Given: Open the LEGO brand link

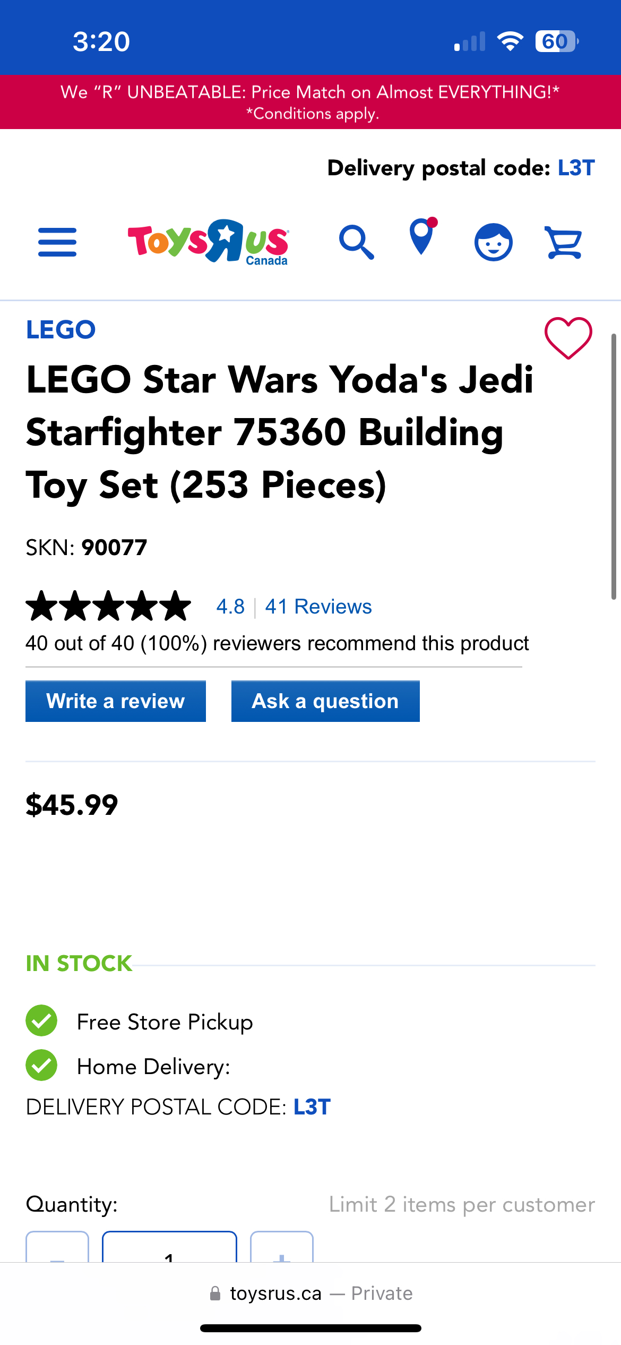Looking at the screenshot, I should pyautogui.click(x=61, y=330).
